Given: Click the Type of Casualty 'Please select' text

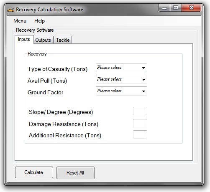Looking at the screenshot, I should 109,68.
